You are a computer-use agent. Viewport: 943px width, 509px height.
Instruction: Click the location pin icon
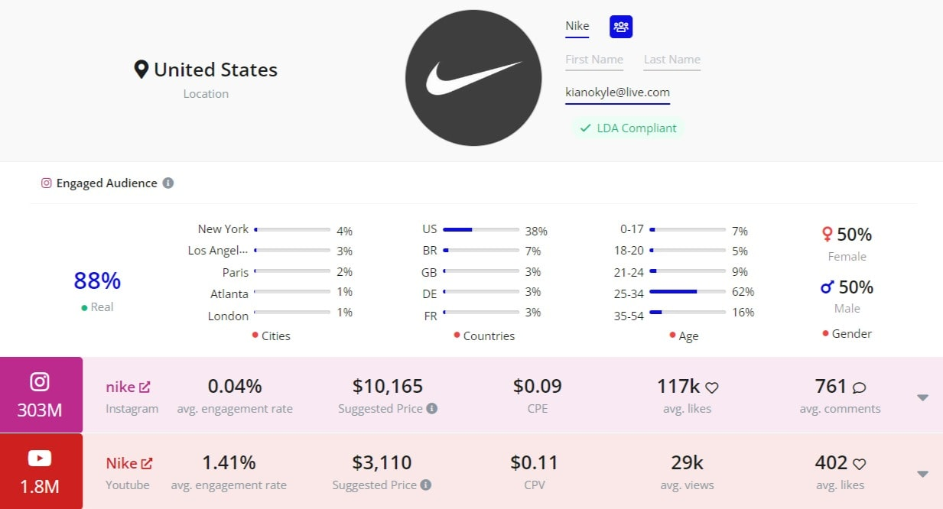141,70
